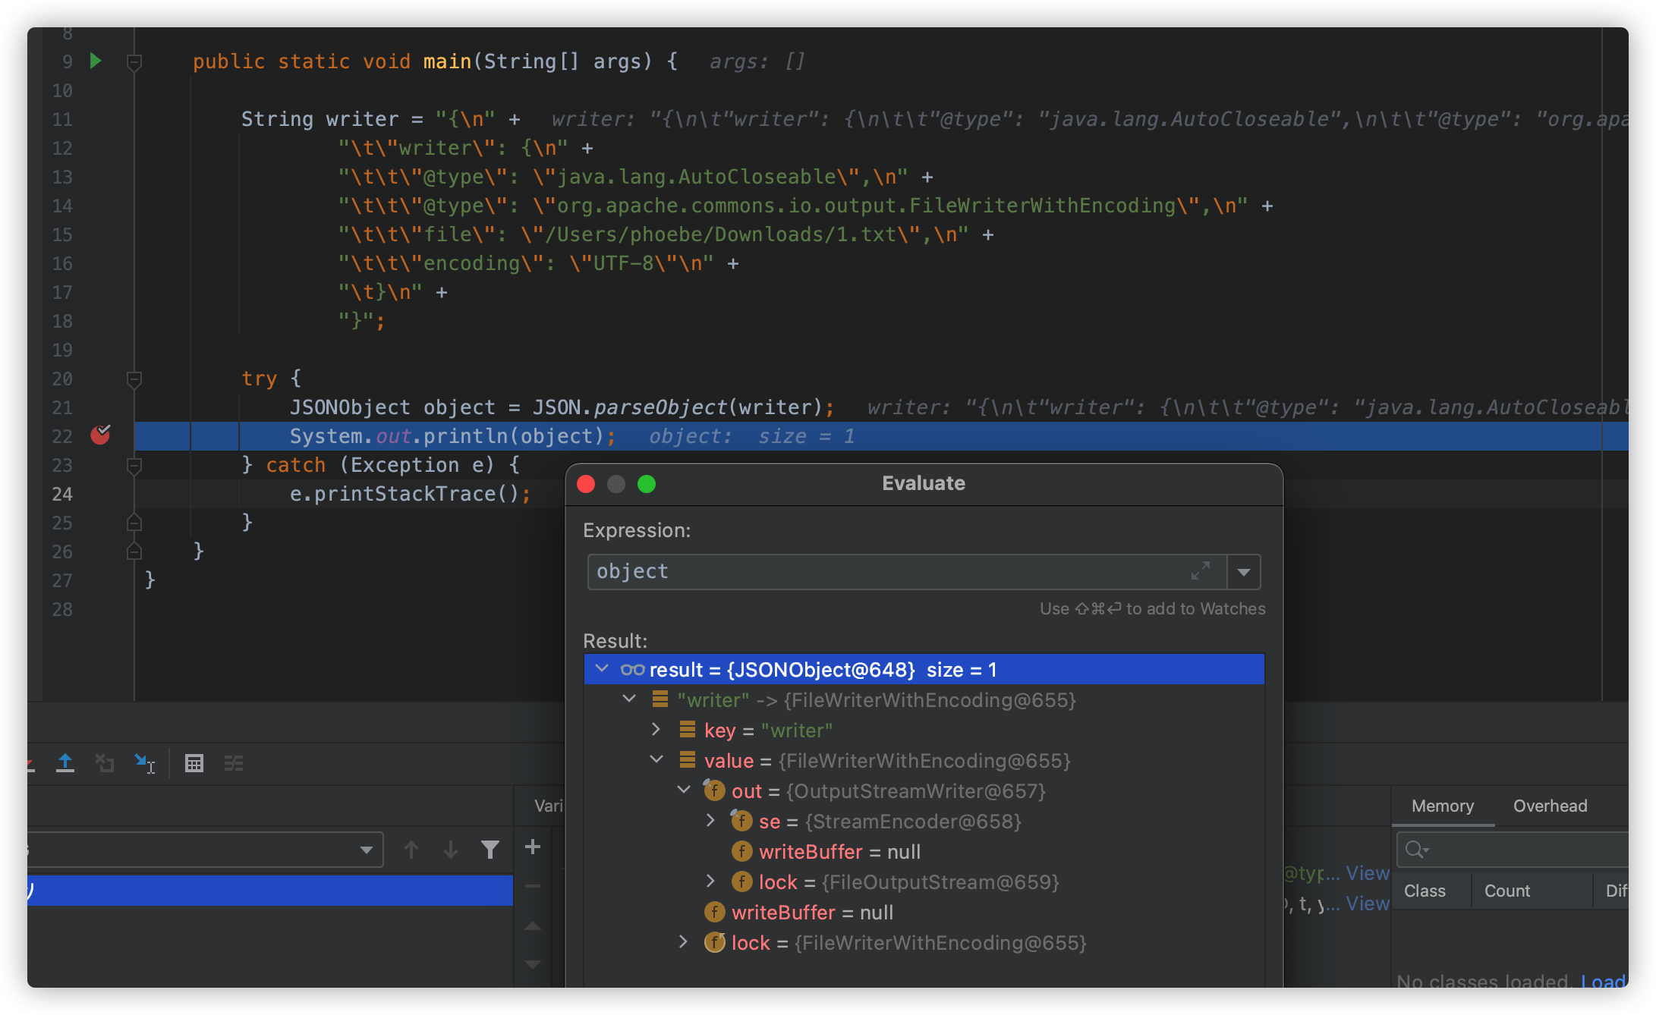Click the Trace Current Stream Chain icon
Viewport: 1656px width, 1015px height.
[x=234, y=763]
